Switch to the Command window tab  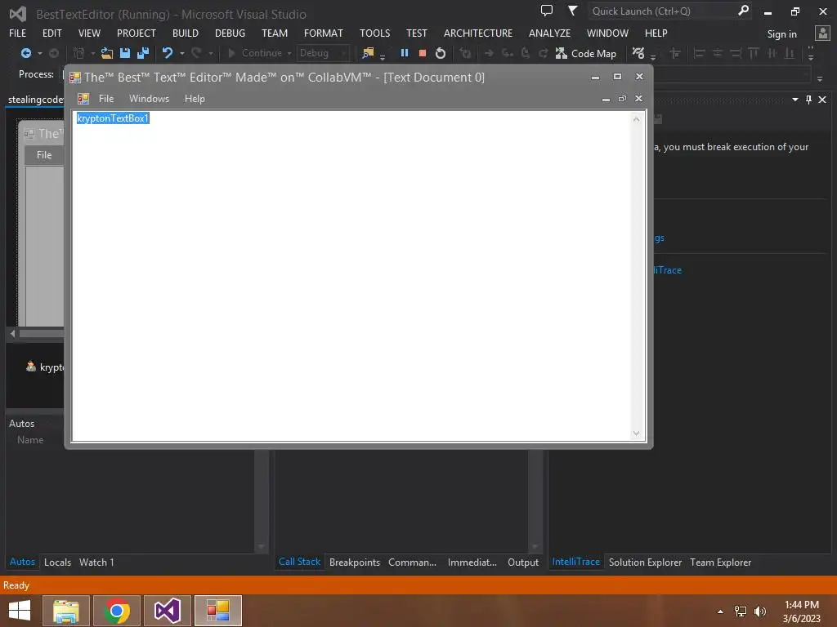pos(412,562)
